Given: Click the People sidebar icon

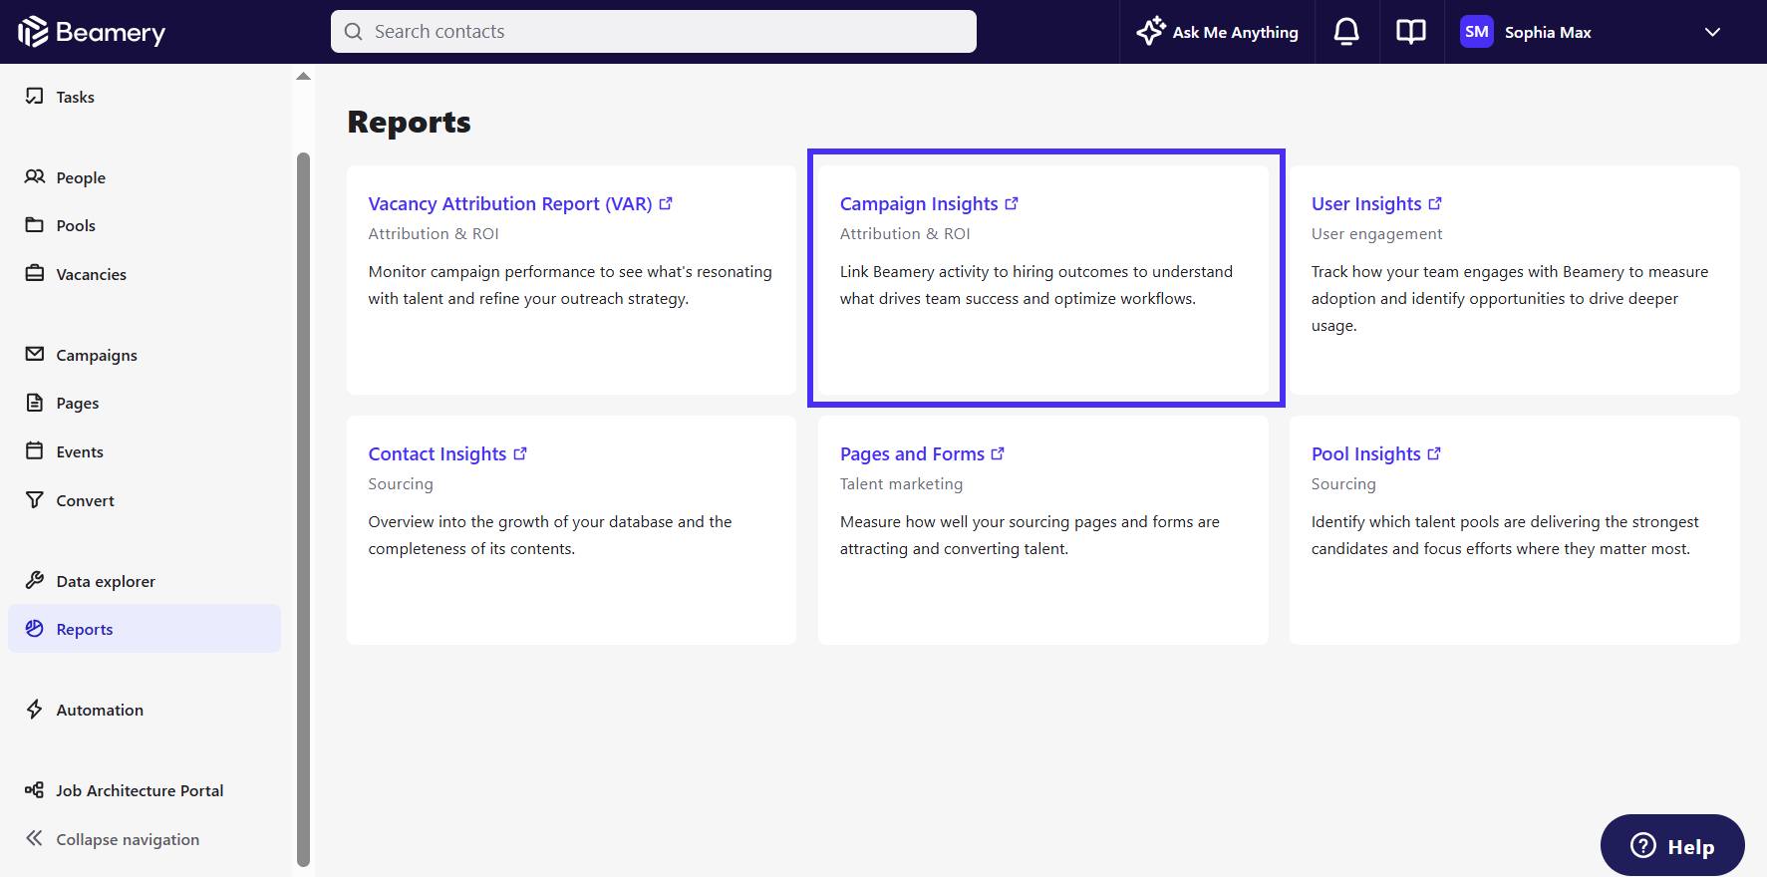Looking at the screenshot, I should click(35, 176).
